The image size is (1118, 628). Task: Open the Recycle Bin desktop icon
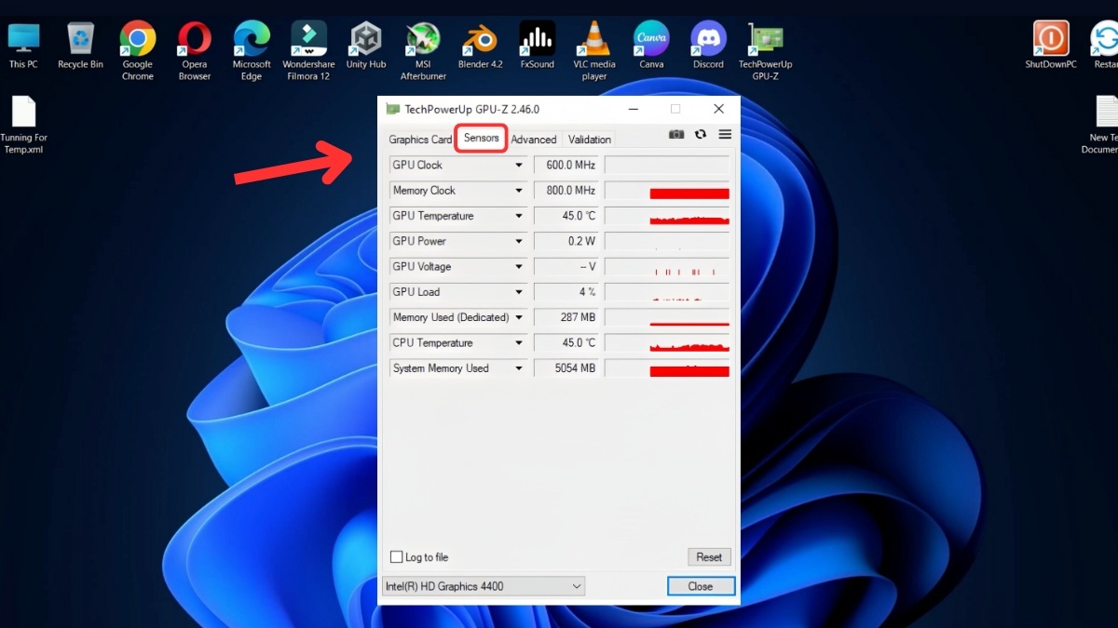(80, 46)
